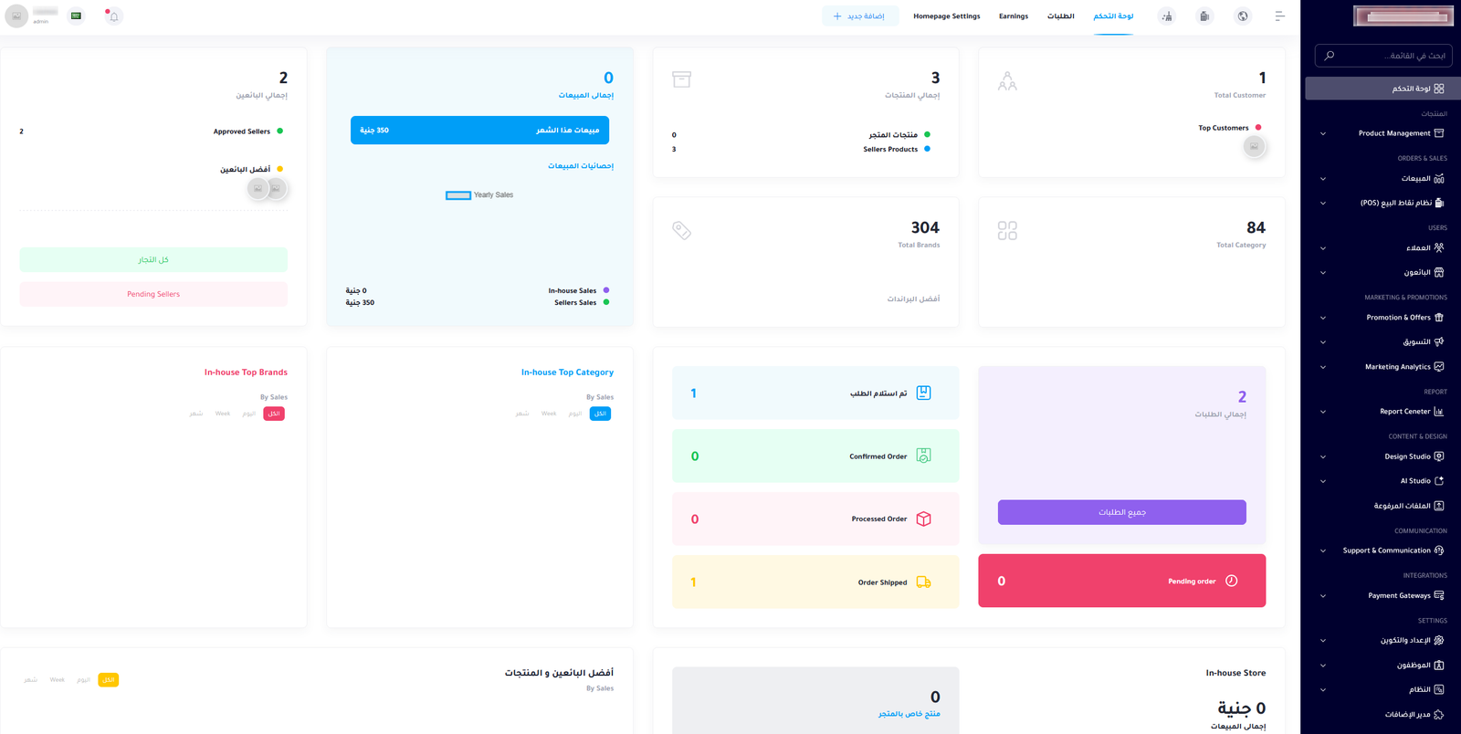Viewport: 1461px width, 734px height.
Task: Select yellow 'الكل' filter for top sellers
Action: click(108, 680)
